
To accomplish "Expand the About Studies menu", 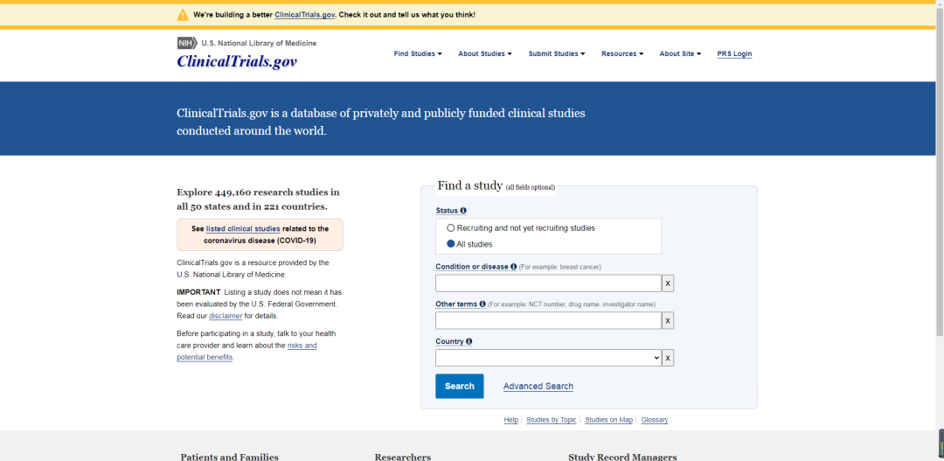I will (484, 53).
